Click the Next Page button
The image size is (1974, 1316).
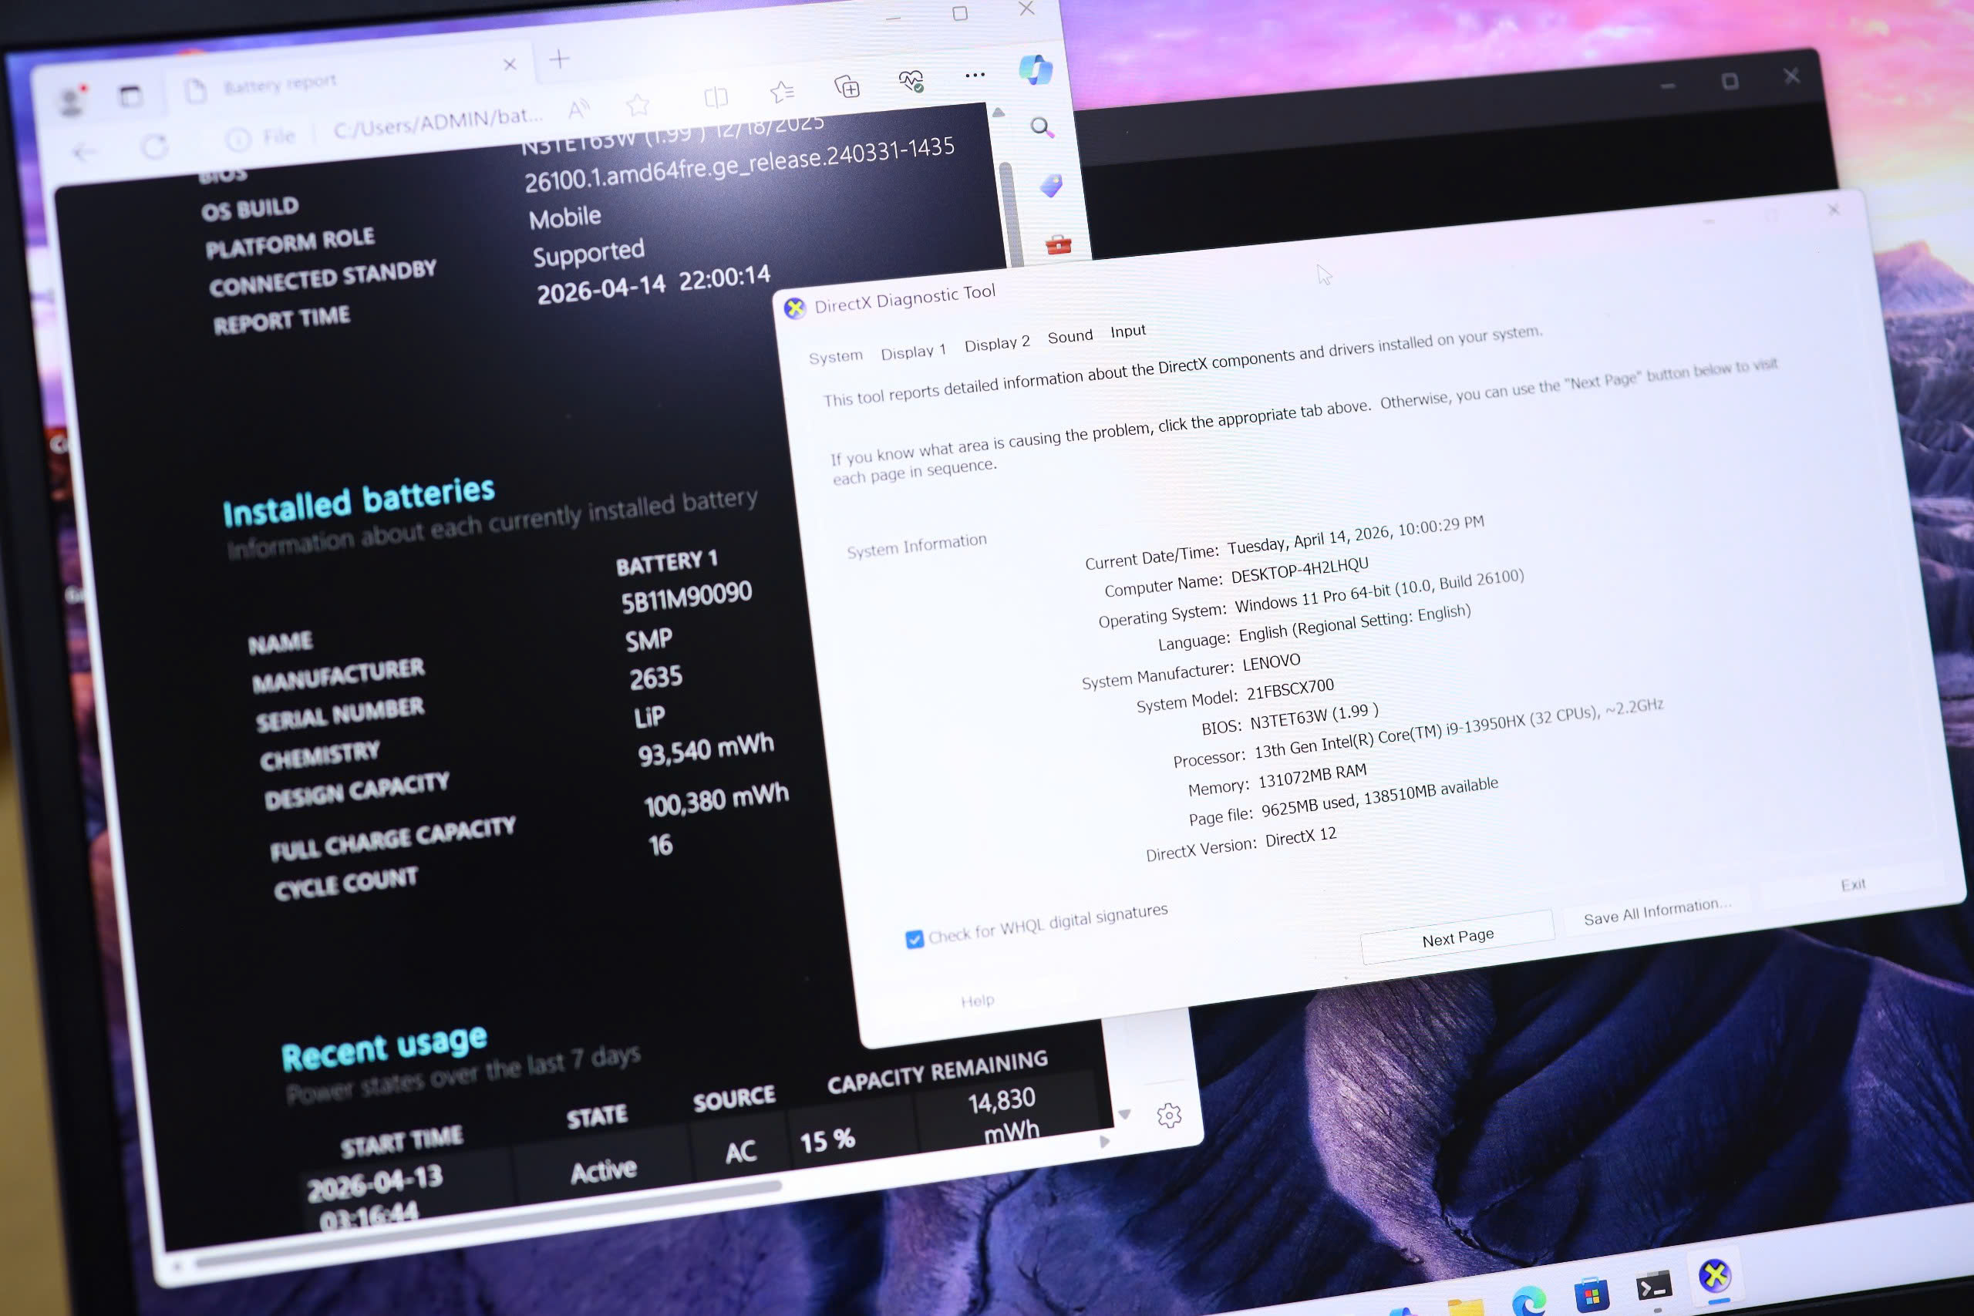coord(1457,937)
